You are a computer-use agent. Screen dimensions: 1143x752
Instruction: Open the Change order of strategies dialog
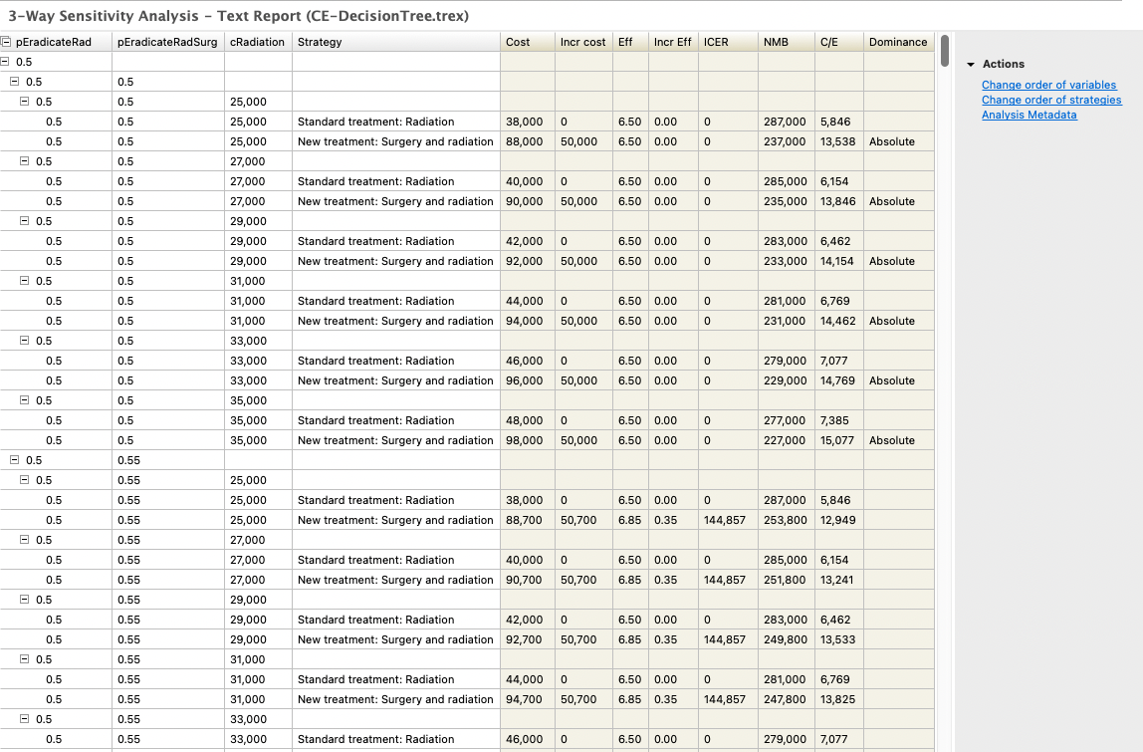click(1049, 100)
